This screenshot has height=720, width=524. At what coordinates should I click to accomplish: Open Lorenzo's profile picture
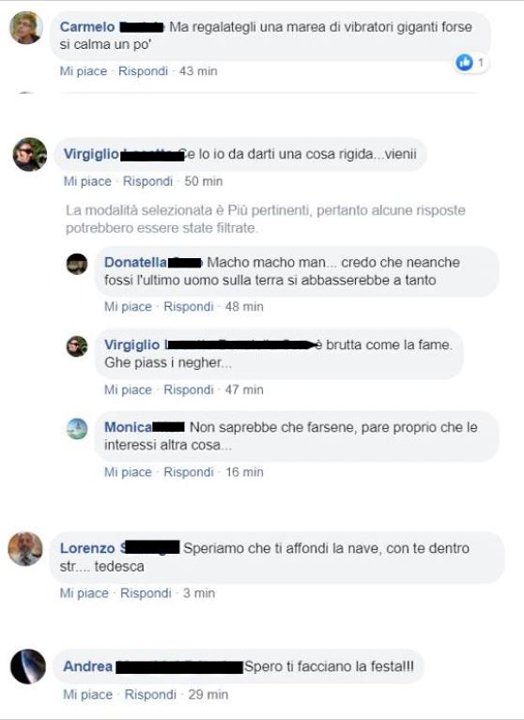click(25, 549)
